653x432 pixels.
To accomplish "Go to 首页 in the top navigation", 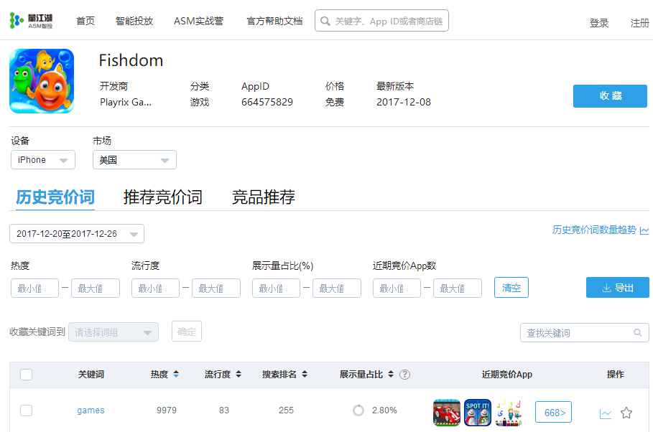I will point(85,21).
